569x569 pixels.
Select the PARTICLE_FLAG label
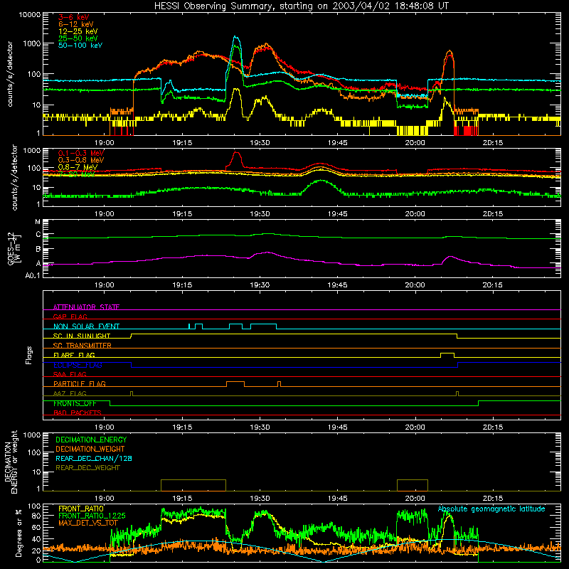point(80,383)
